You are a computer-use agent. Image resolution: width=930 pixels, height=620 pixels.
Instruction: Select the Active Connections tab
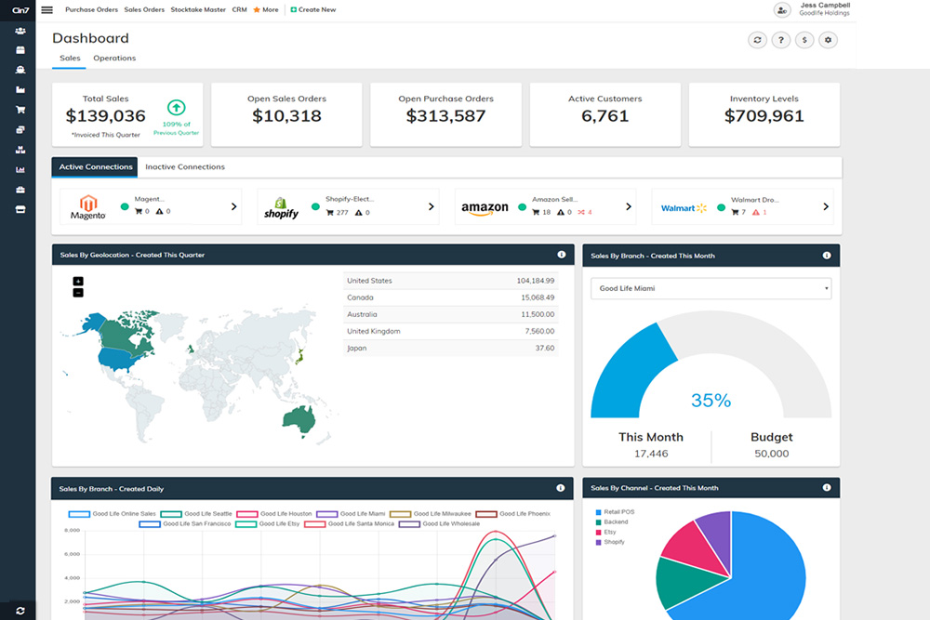point(95,167)
